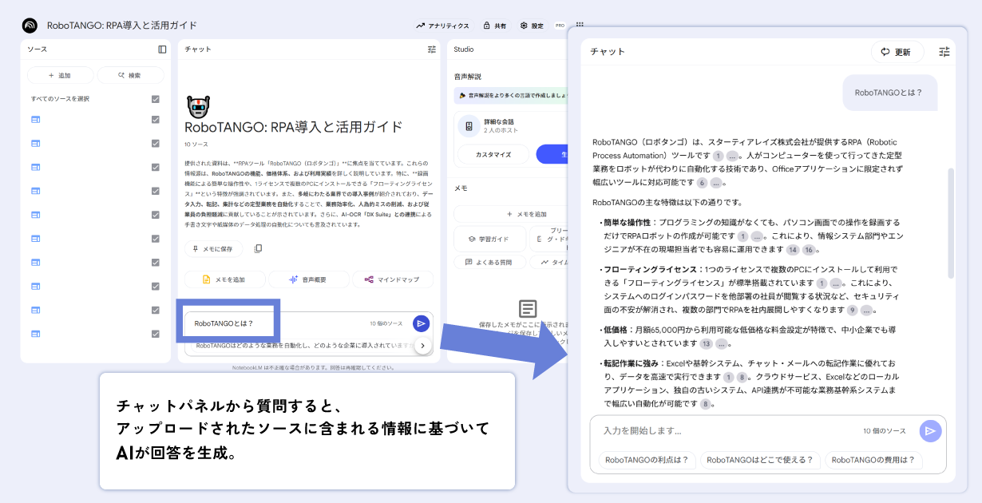This screenshot has width=982, height=503.
Task: Click the ソース panel heading
Action: tap(37, 50)
